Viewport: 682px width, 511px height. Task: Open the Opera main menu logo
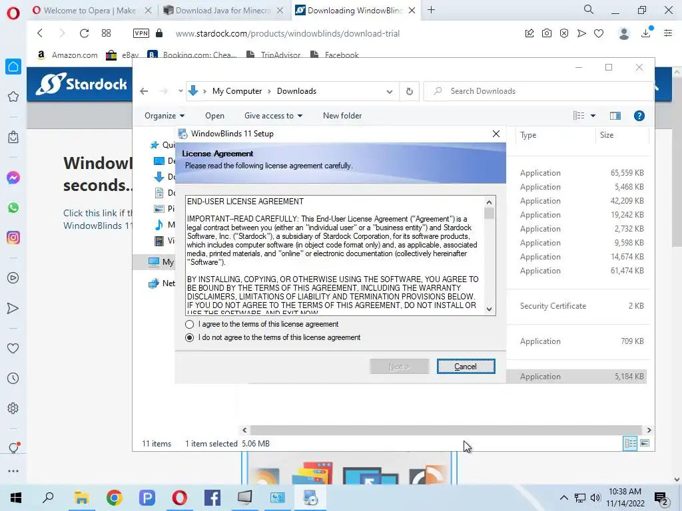tap(13, 13)
